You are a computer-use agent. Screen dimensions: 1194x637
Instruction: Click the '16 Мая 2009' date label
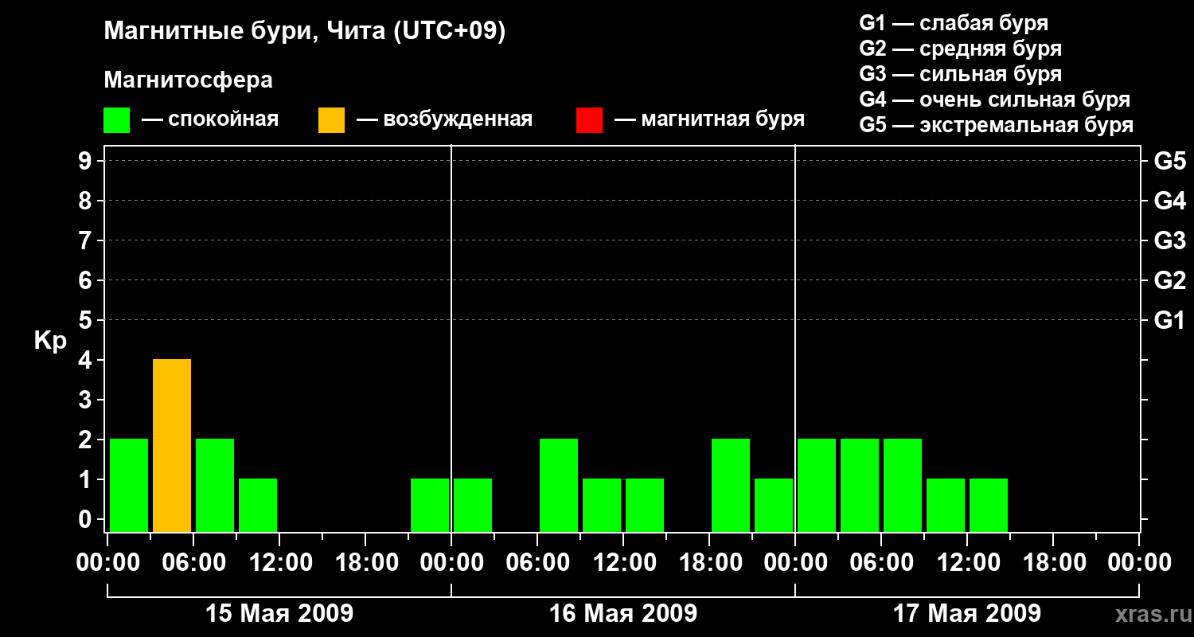(623, 613)
